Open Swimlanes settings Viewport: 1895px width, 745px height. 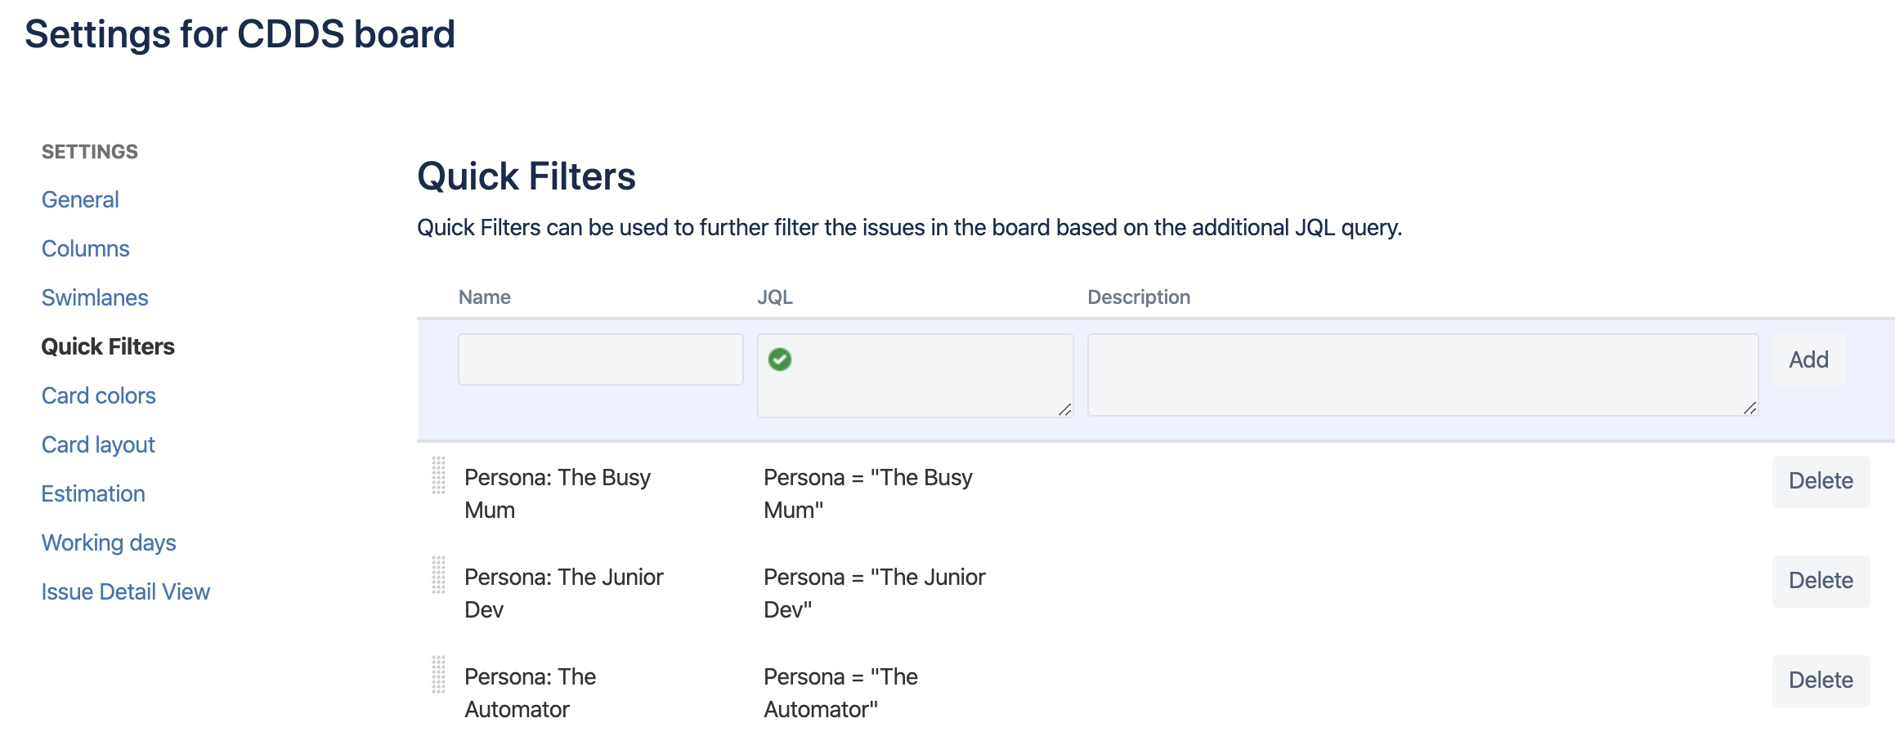point(95,297)
